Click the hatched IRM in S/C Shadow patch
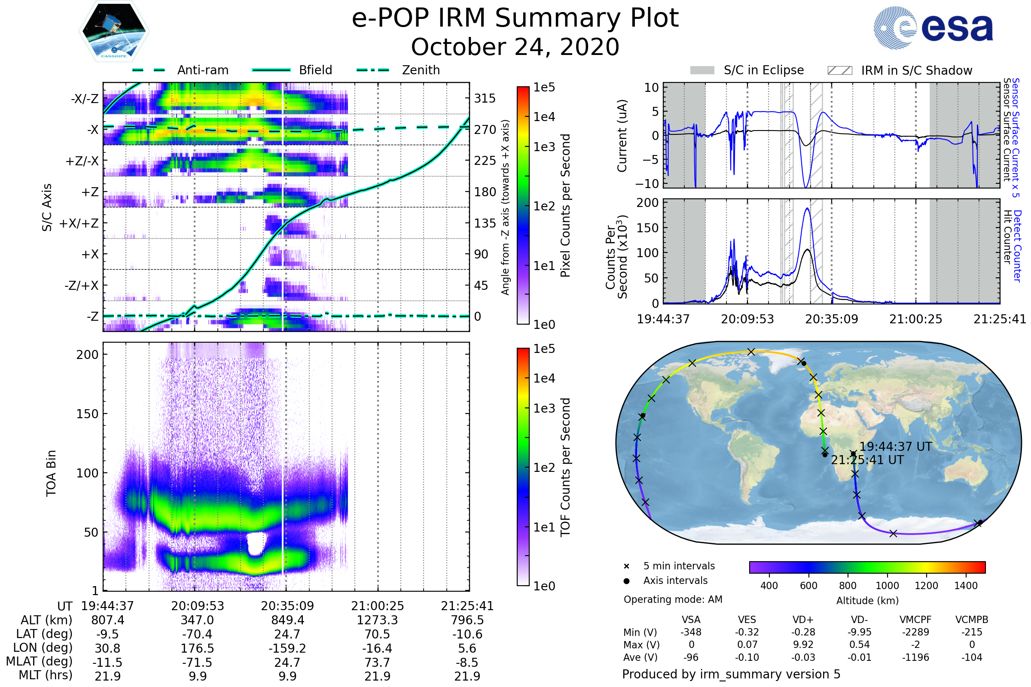Screen dimensions: 1031x687 tap(839, 70)
